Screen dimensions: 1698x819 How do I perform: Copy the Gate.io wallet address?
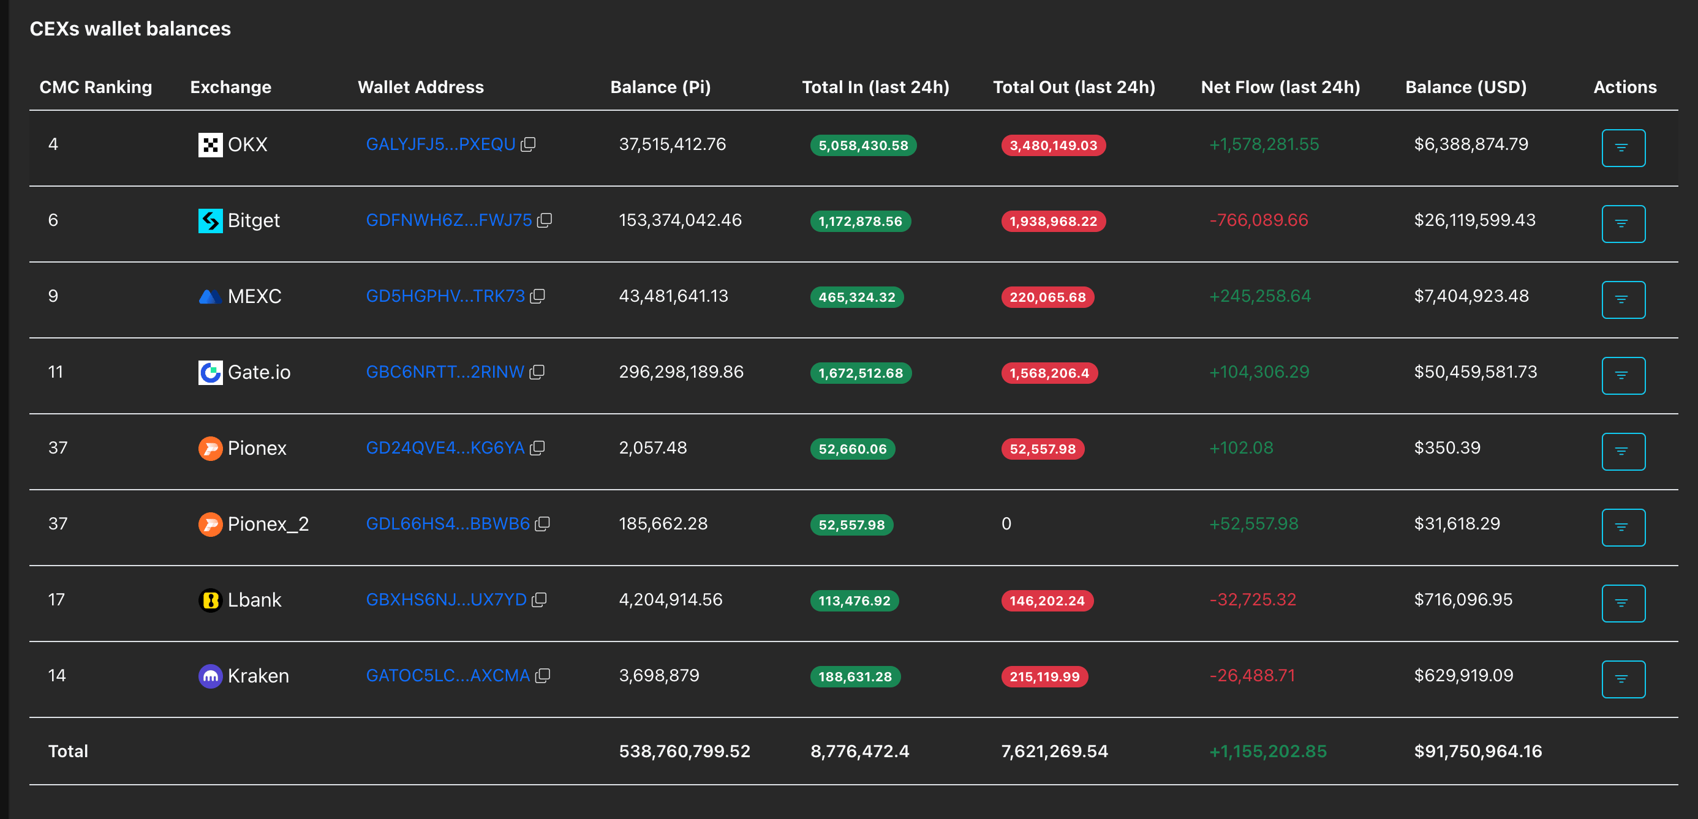(537, 372)
